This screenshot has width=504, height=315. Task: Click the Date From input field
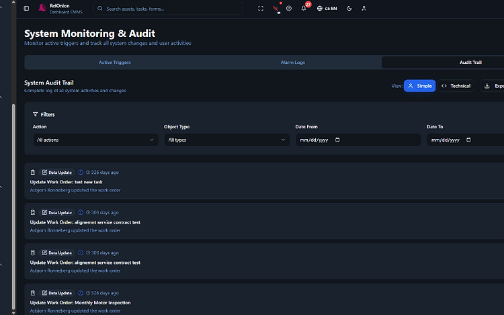[x=358, y=140]
